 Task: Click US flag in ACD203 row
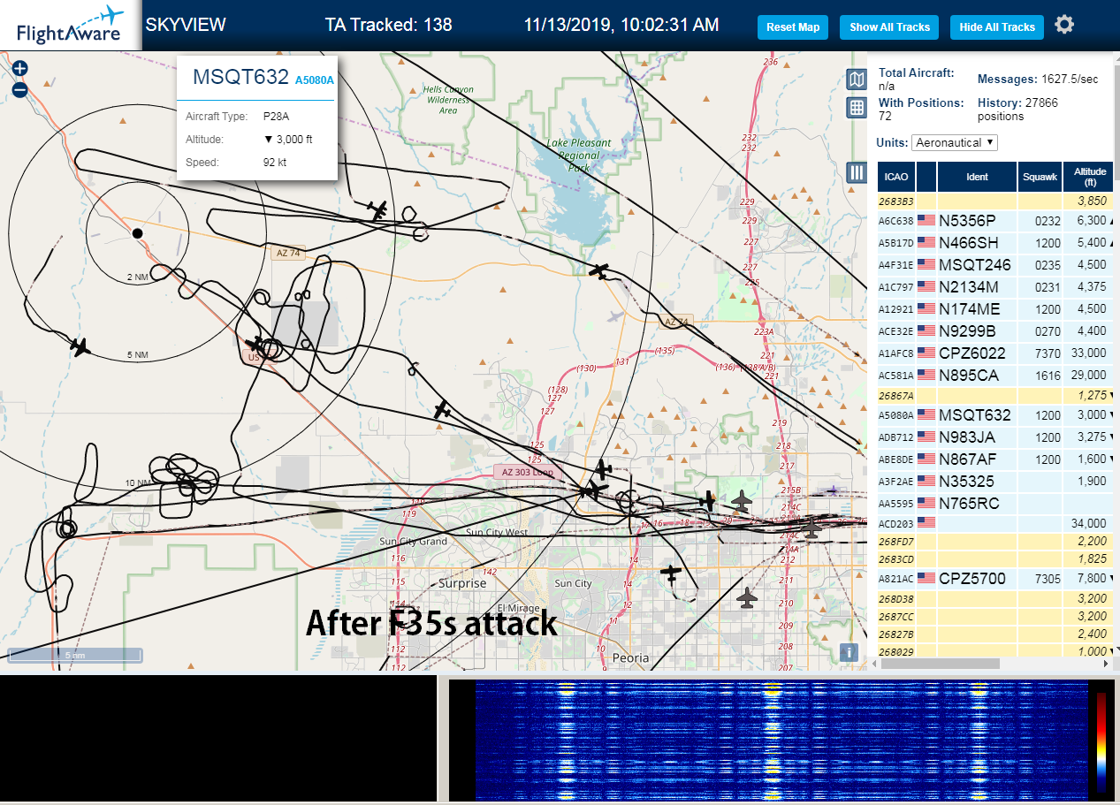pyautogui.click(x=926, y=523)
